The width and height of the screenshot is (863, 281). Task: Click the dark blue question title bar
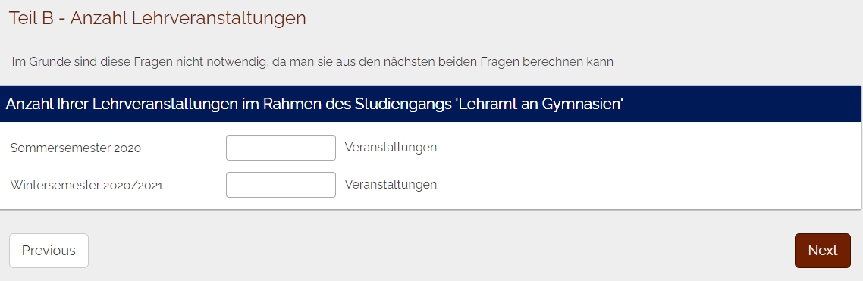[x=431, y=103]
